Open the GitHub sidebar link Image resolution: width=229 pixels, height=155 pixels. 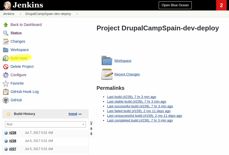point(16,100)
